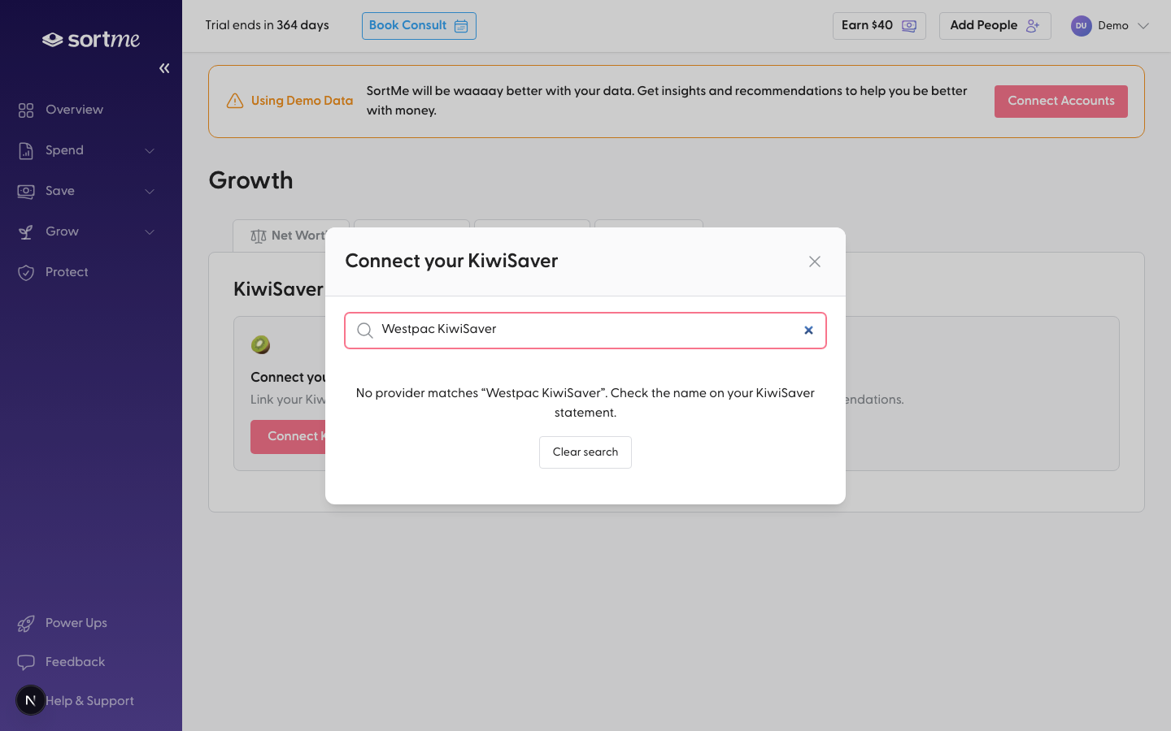This screenshot has width=1171, height=731.
Task: Open Feedback from the sidebar
Action: click(x=75, y=662)
